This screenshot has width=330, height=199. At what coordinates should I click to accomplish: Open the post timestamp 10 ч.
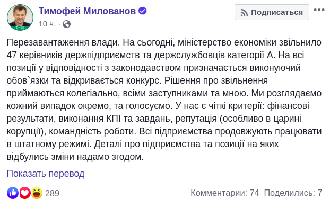pos(47,24)
